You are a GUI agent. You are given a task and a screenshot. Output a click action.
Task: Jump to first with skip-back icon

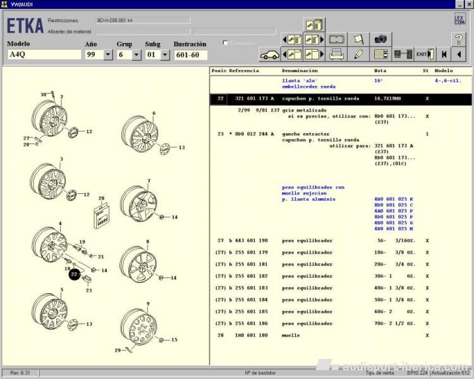444,54
